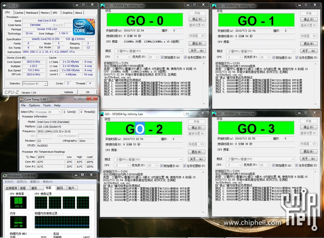Click the exit (退出) button in GO-0 window
Viewport: 324px width, 238px height.
tap(197, 44)
